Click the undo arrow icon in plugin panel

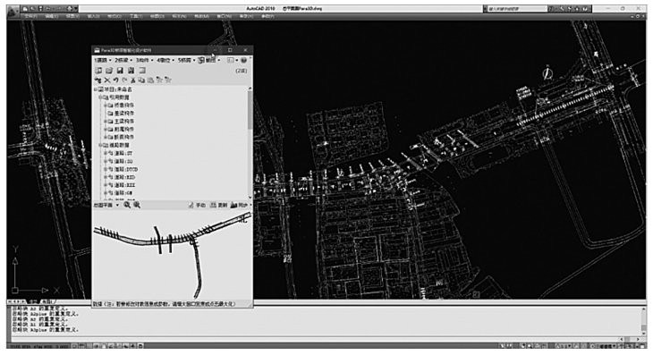pos(115,80)
